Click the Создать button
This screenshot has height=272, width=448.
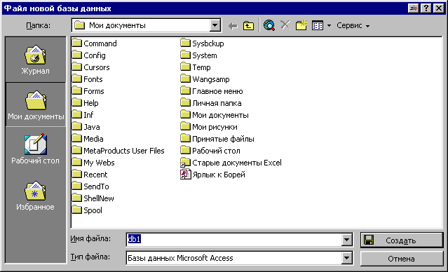(x=402, y=240)
